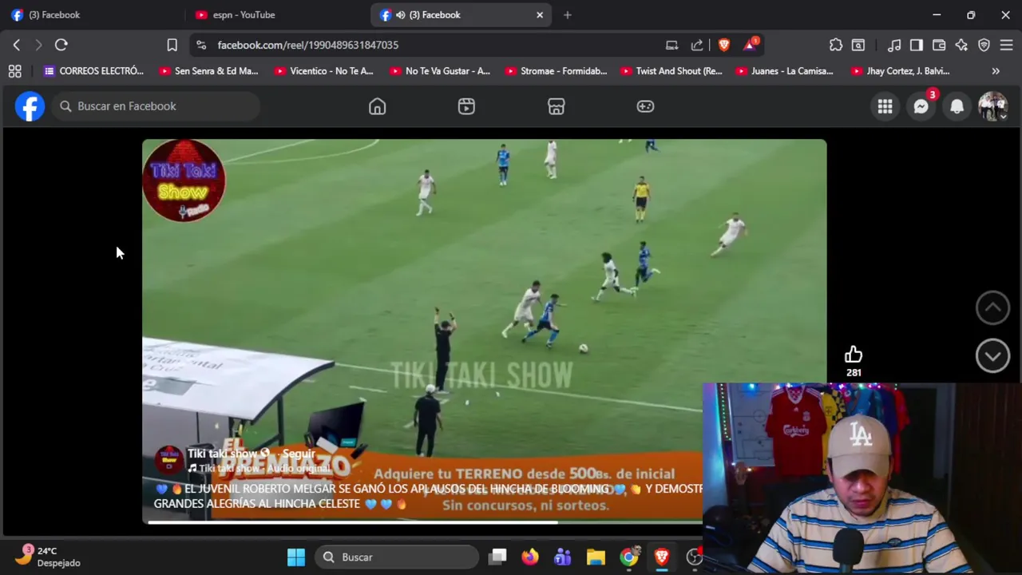Viewport: 1022px width, 575px height.
Task: Click the taskbar Buscar search box
Action: [397, 557]
